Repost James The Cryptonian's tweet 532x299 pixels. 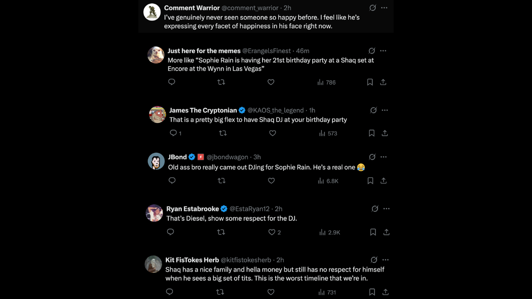[x=223, y=133]
